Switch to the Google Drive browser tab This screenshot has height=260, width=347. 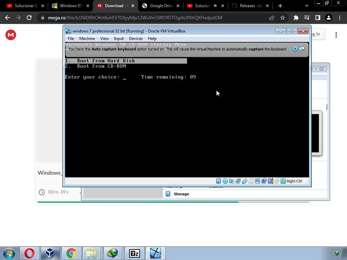click(x=161, y=6)
